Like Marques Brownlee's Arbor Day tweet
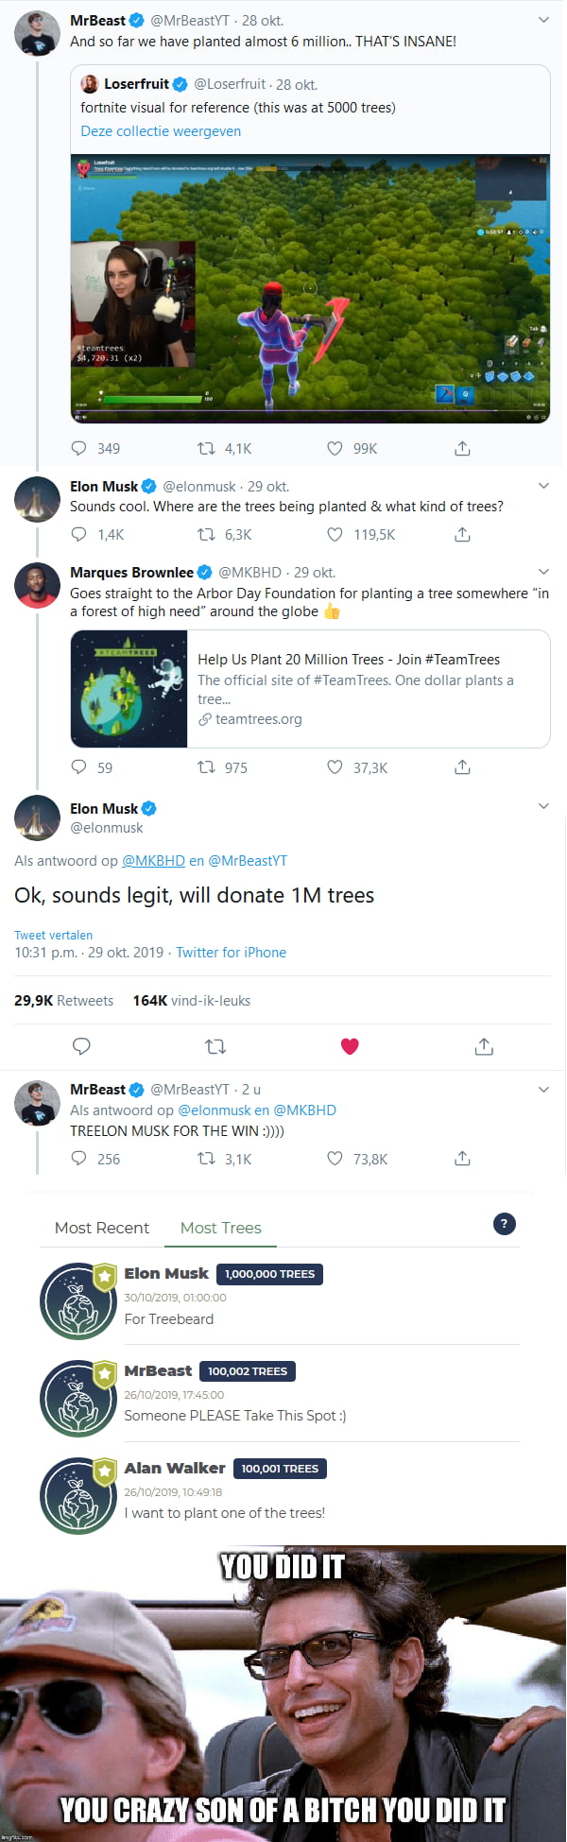The height and width of the screenshot is (1842, 567). tap(334, 767)
